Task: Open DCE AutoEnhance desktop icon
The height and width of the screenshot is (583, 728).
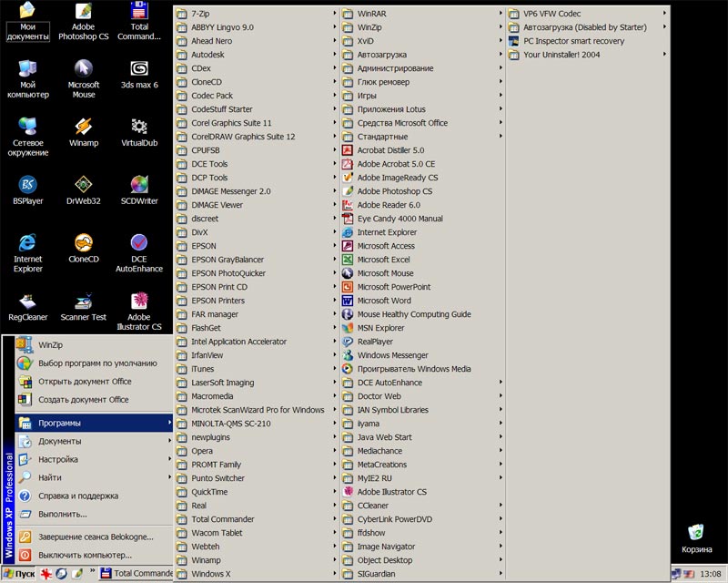Action: (139, 253)
